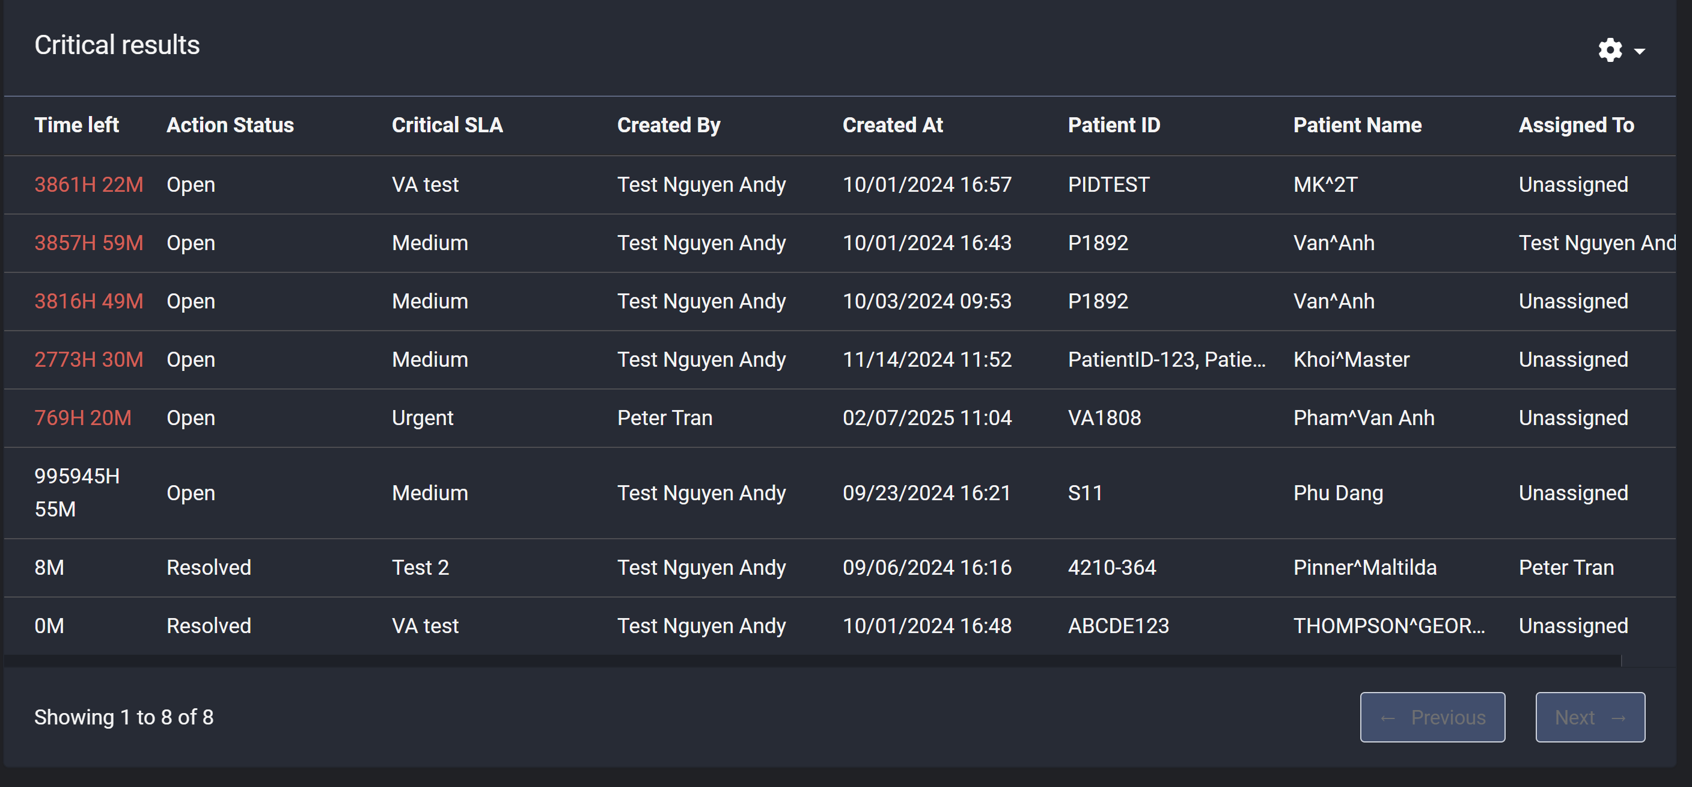Viewport: 1692px width, 787px height.
Task: Click the Next page button
Action: (x=1590, y=717)
